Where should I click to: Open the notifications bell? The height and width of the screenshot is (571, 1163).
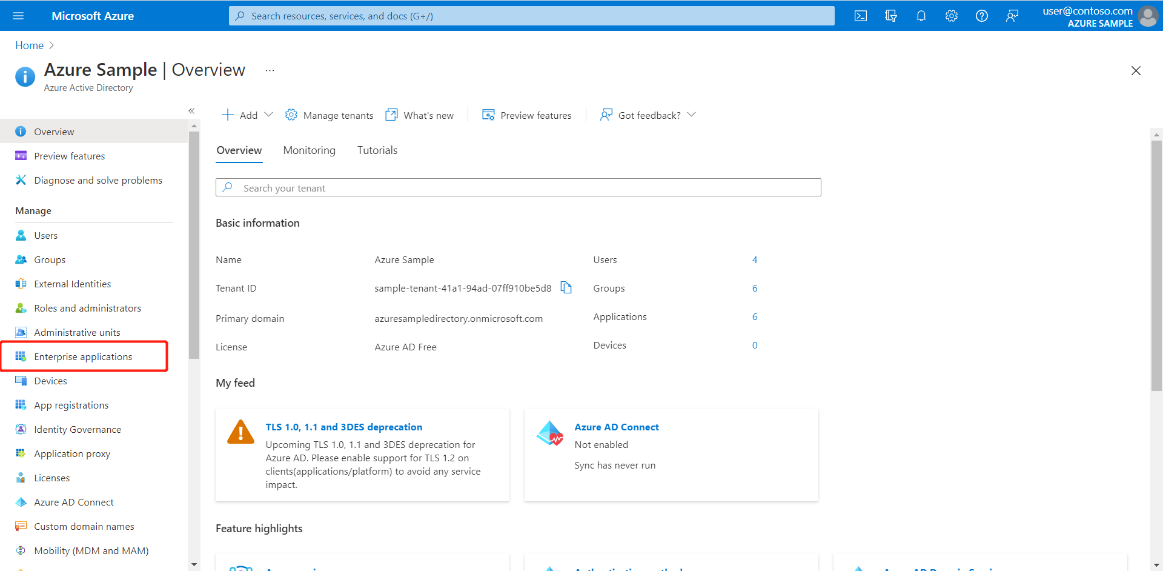point(921,16)
